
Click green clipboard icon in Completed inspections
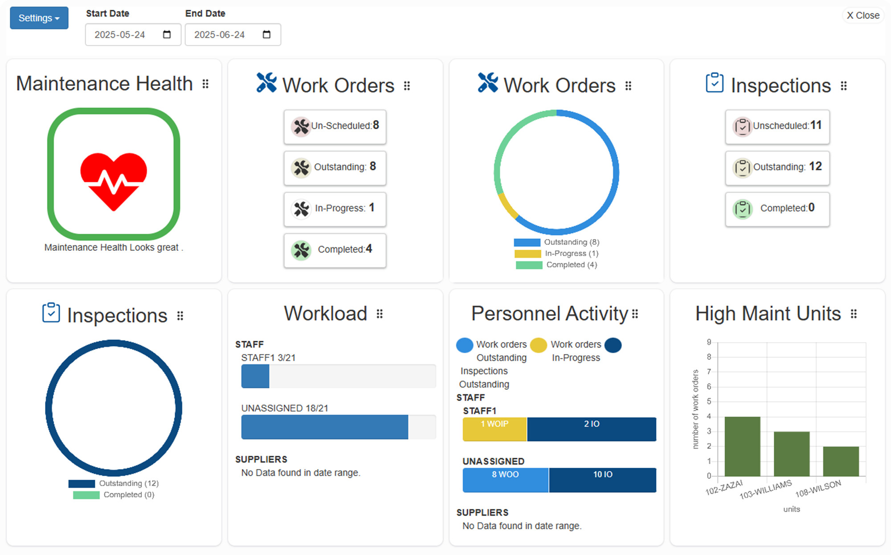(x=742, y=208)
